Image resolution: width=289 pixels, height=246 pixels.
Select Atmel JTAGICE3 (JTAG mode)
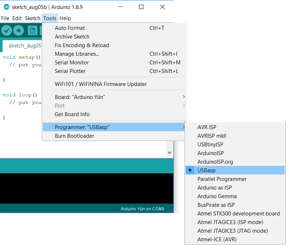coord(235,231)
